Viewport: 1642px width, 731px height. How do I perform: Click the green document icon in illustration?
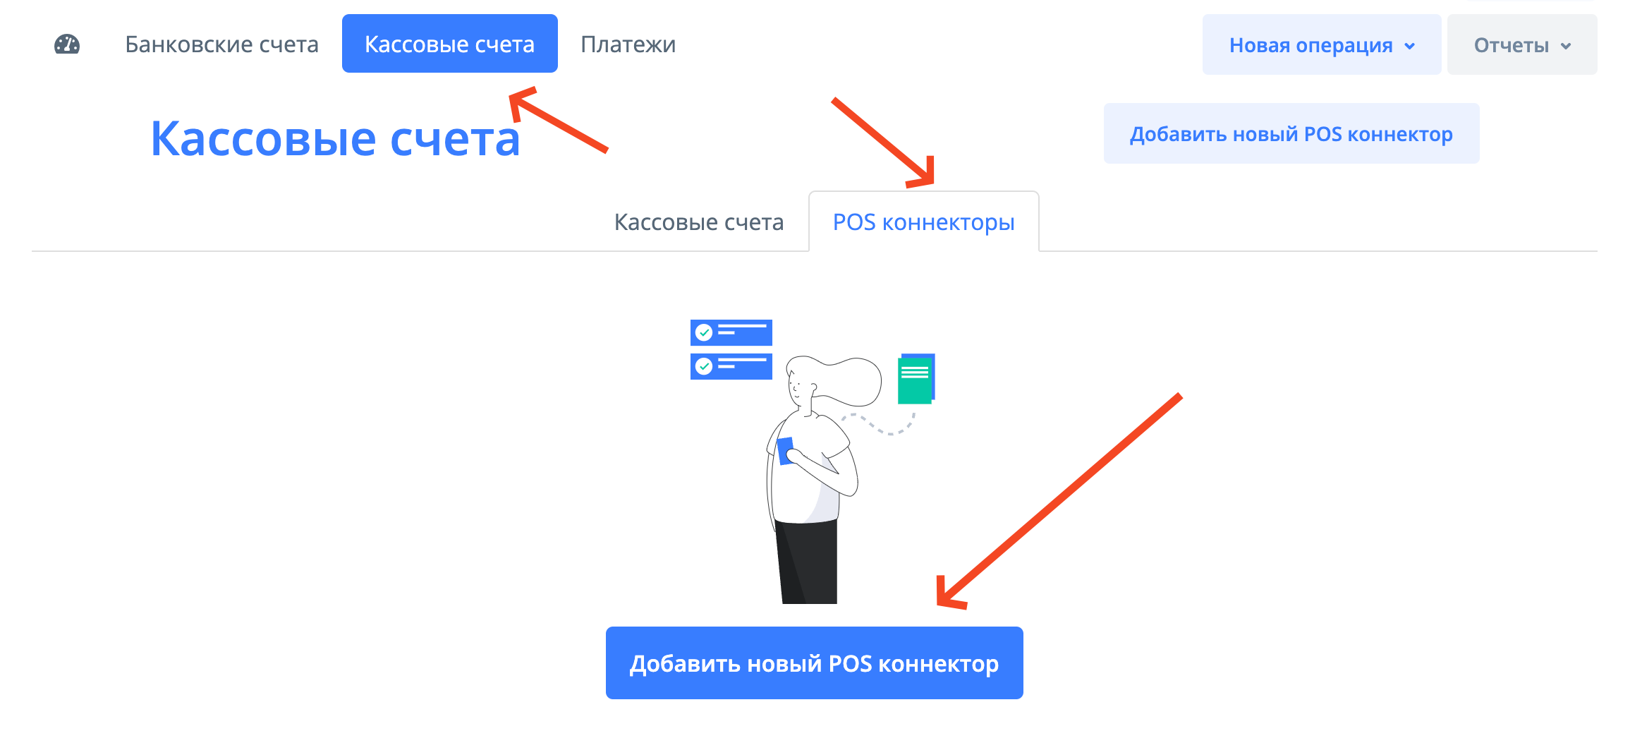pyautogui.click(x=916, y=380)
